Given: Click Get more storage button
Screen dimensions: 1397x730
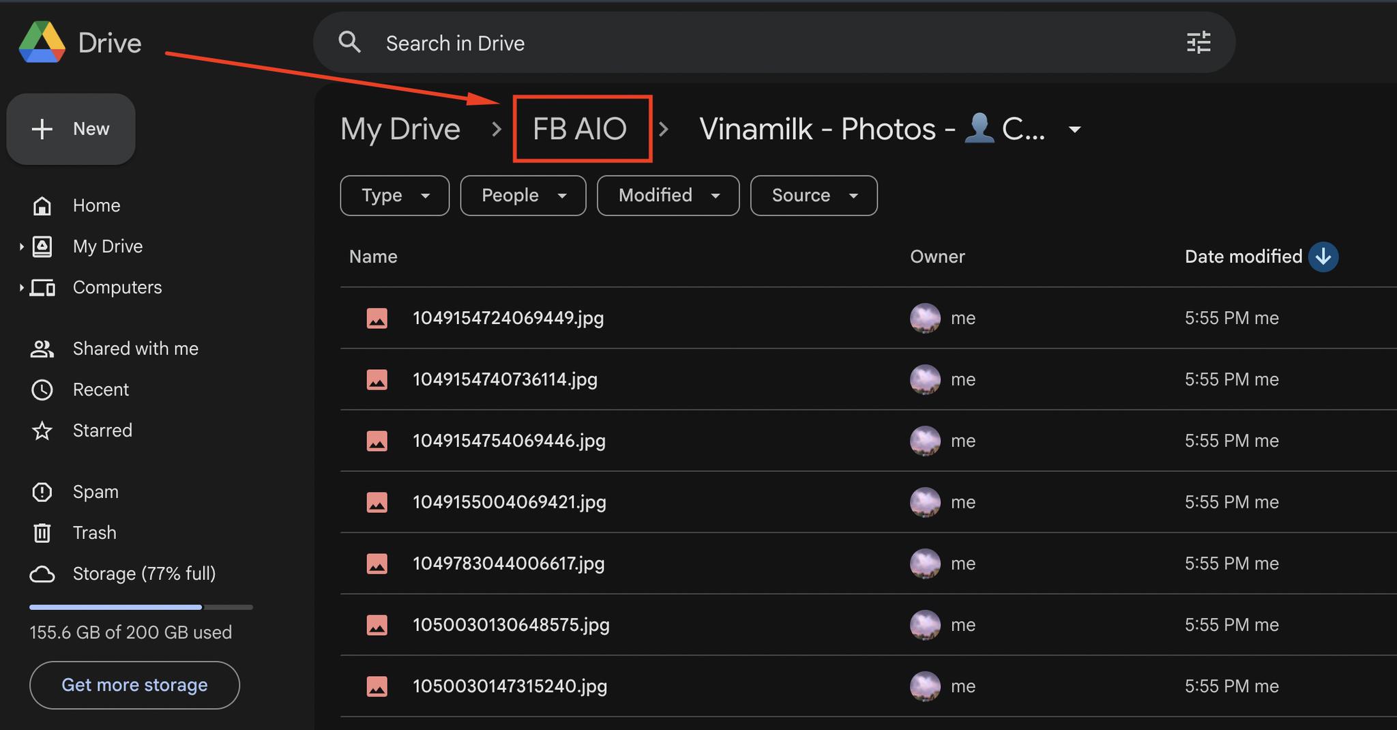Looking at the screenshot, I should 134,685.
